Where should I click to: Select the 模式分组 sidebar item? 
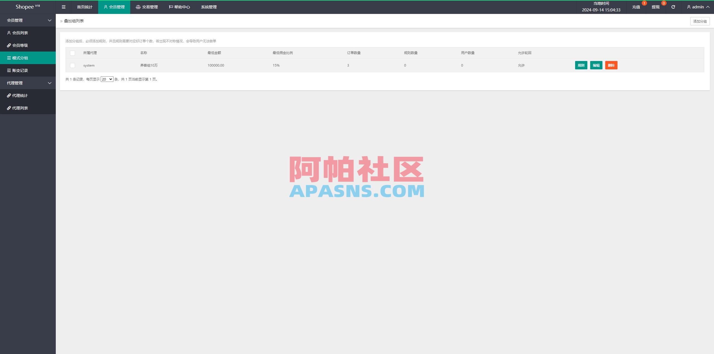coord(20,58)
